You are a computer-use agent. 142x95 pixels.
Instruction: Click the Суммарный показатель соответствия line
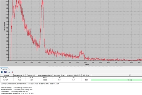[x=30, y=84]
